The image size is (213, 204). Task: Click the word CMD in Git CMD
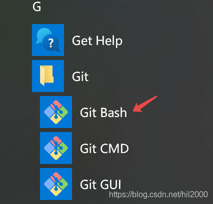[x=114, y=148]
